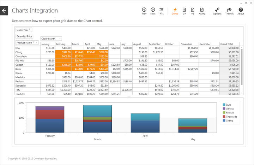Show the XAML markup view
Viewport: 254px width, 165px height.
pos(202,11)
